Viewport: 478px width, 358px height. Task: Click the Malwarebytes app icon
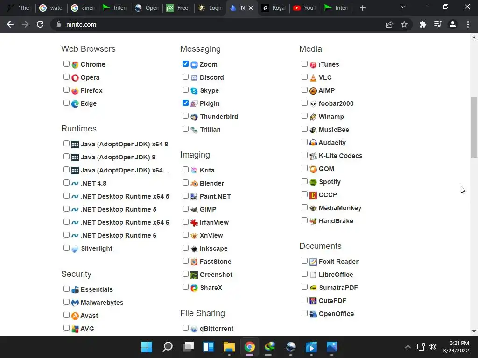(x=75, y=303)
